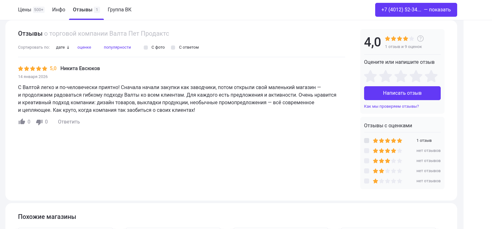The width and height of the screenshot is (492, 229).
Task: Rate five stars in the rating widget
Action: coord(431,76)
